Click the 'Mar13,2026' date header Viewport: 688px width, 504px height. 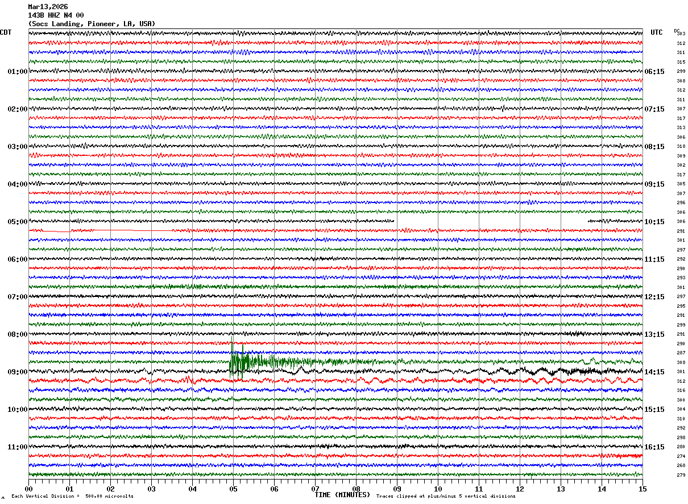[48, 7]
